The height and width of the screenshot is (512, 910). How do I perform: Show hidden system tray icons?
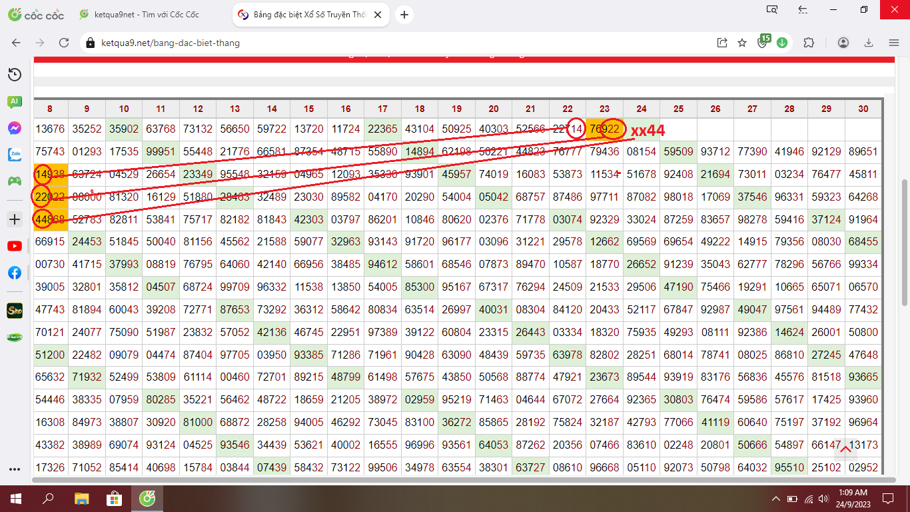point(775,499)
